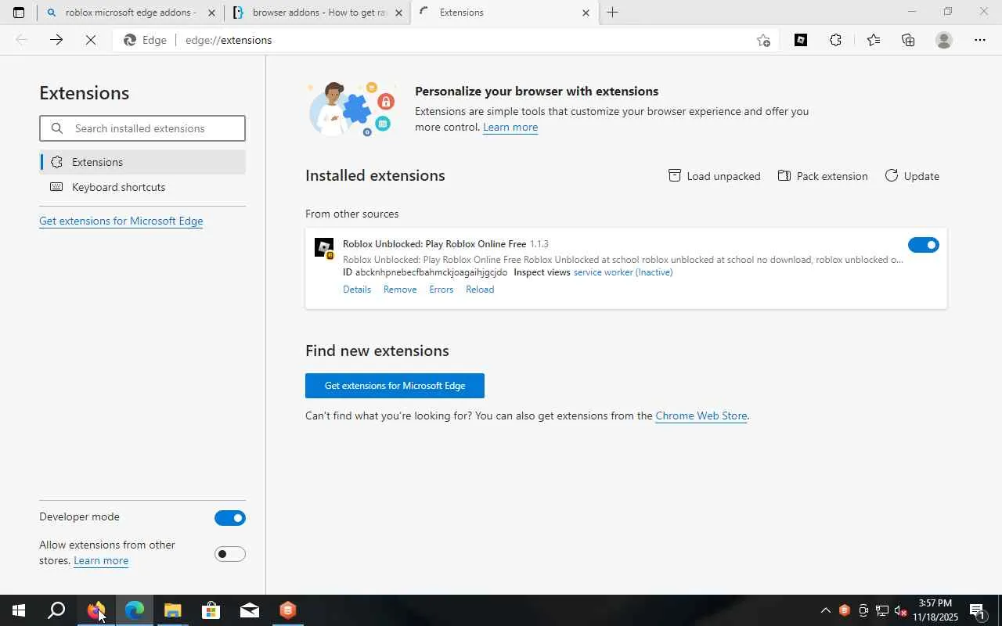Open the profile avatar menu
Screen dimensions: 1002x626
coord(944,40)
